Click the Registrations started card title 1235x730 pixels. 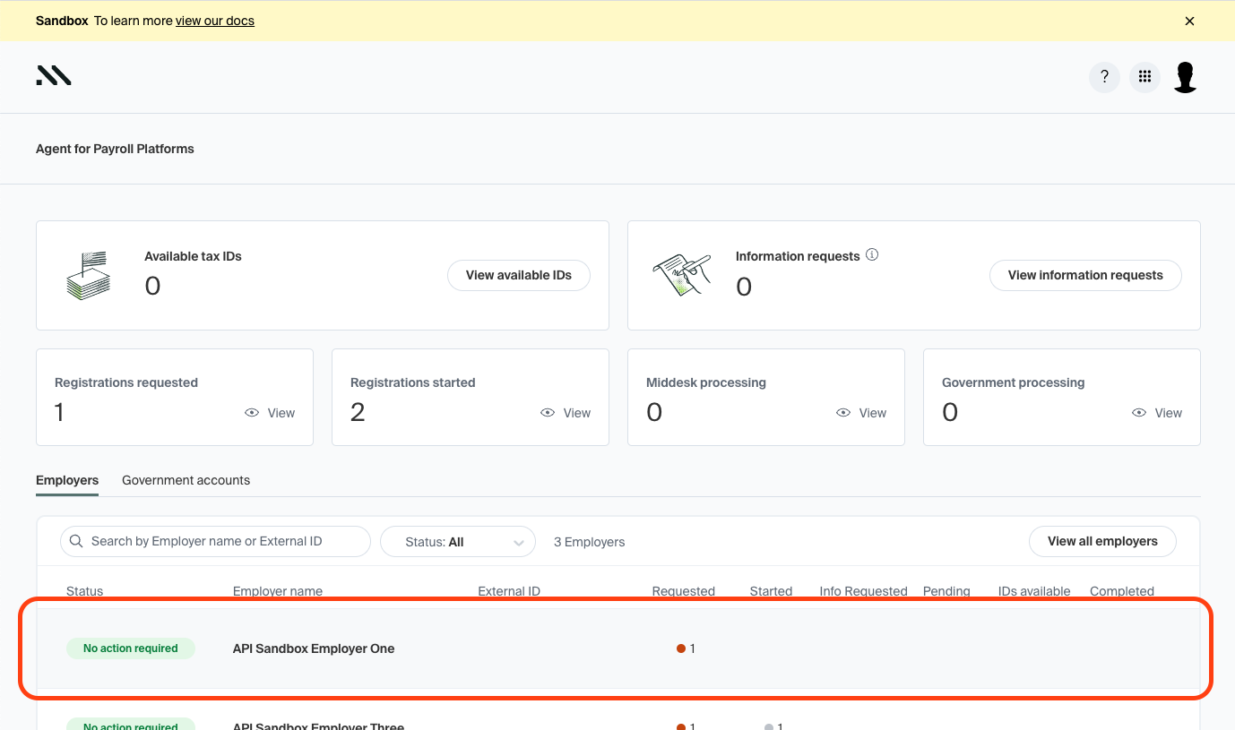tap(413, 382)
